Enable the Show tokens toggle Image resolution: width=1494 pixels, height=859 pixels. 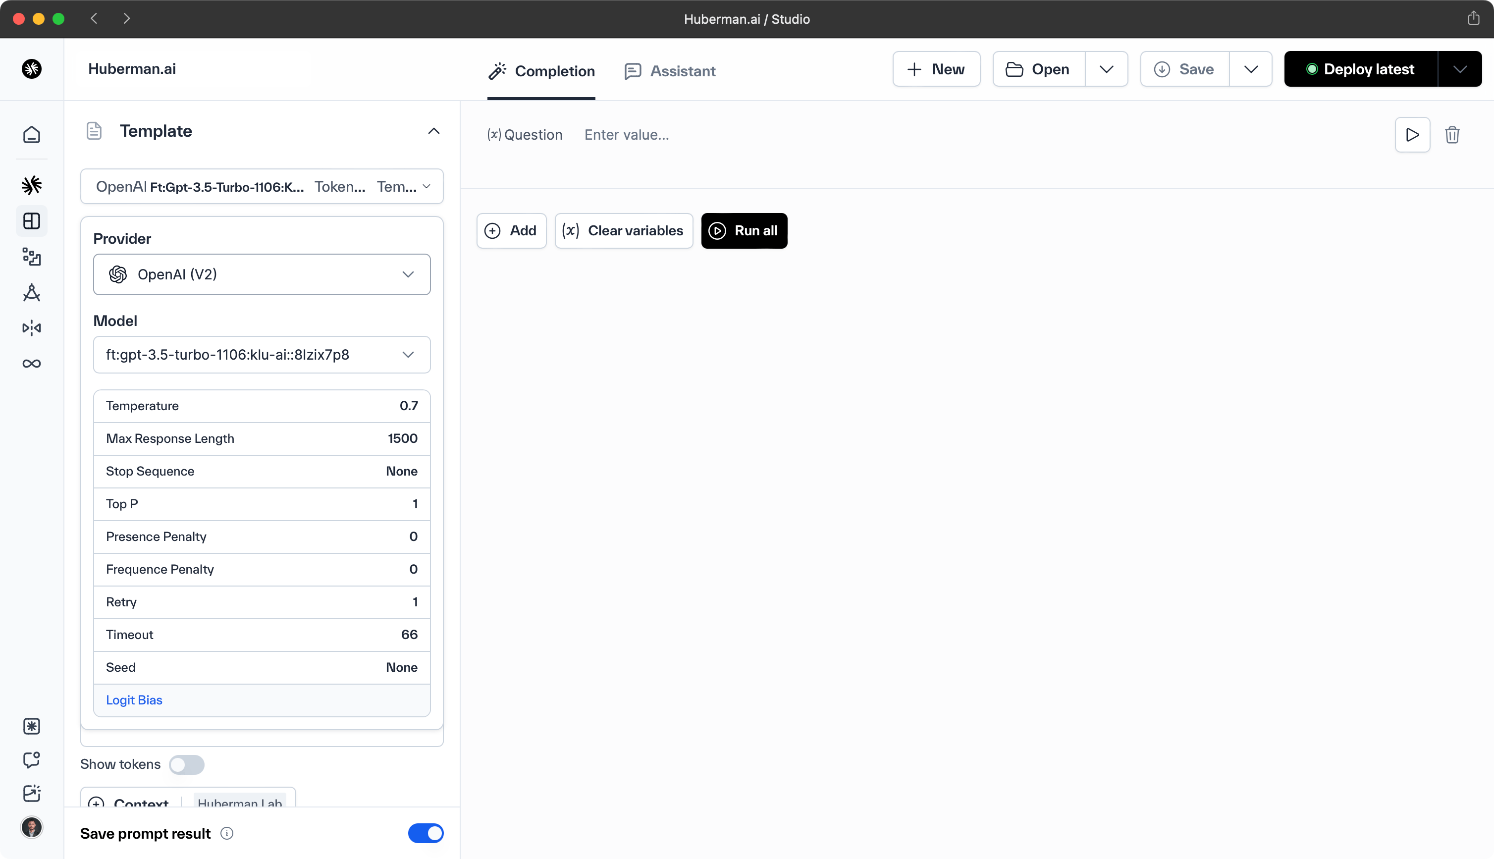point(186,764)
